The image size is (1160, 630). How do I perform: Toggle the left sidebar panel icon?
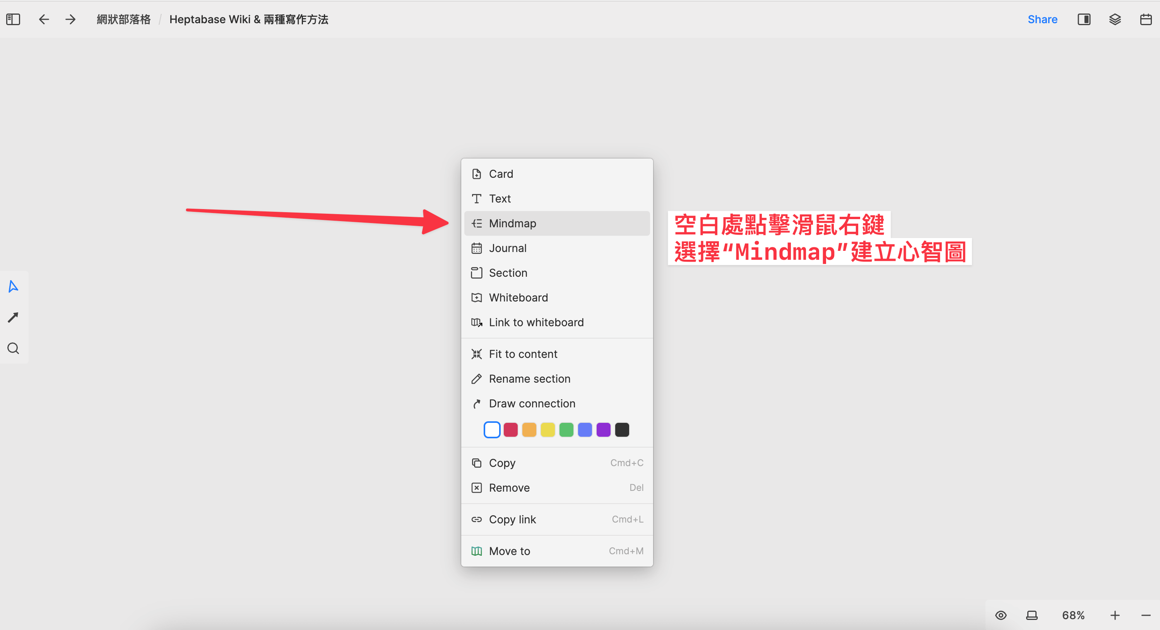pos(13,19)
